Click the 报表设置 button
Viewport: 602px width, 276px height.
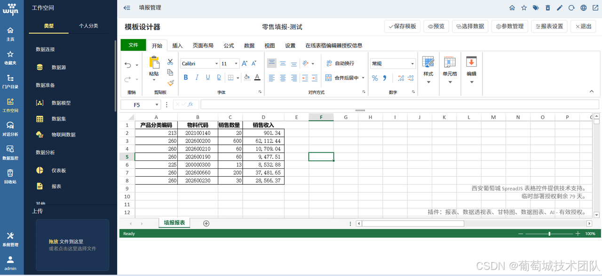coord(549,26)
